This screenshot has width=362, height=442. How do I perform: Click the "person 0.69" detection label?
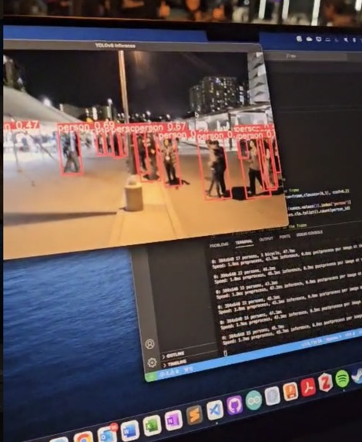click(x=85, y=127)
